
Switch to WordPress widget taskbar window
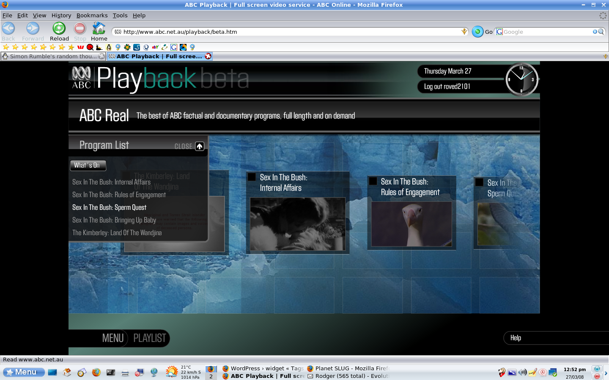(x=263, y=368)
